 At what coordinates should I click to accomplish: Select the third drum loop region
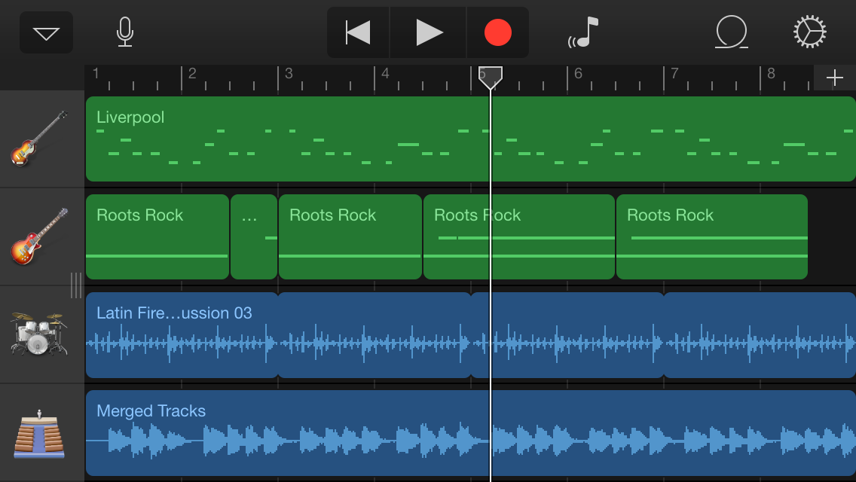(x=567, y=335)
